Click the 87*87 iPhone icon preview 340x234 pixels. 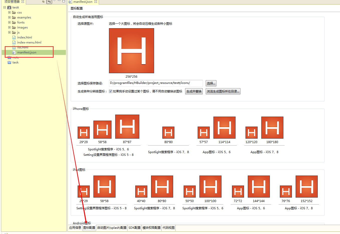(x=127, y=127)
